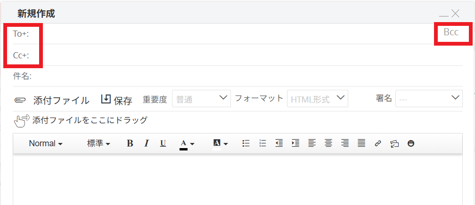The height and width of the screenshot is (205, 475).
Task: Justify the text alignment
Action: click(x=361, y=143)
